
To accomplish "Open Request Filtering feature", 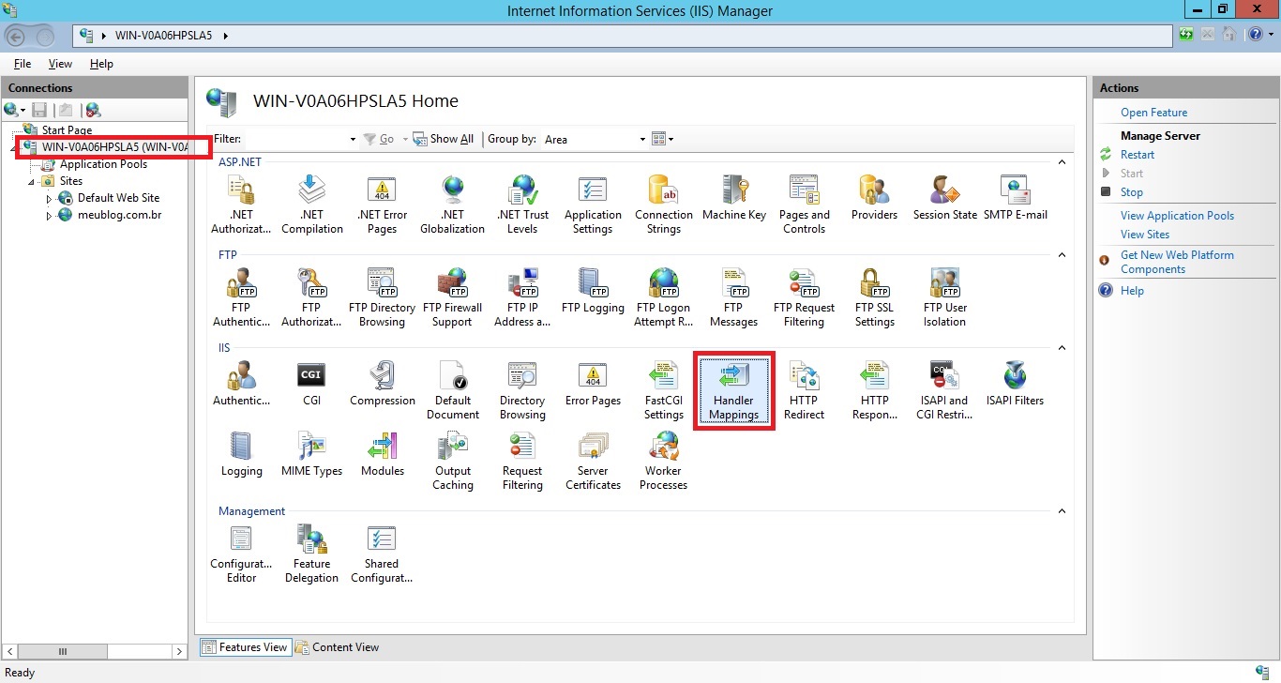I will 522,461.
